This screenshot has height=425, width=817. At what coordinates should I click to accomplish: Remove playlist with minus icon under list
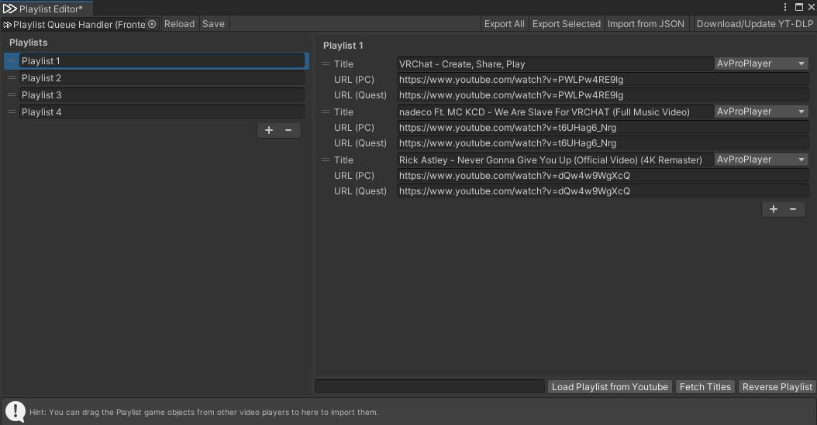[288, 130]
